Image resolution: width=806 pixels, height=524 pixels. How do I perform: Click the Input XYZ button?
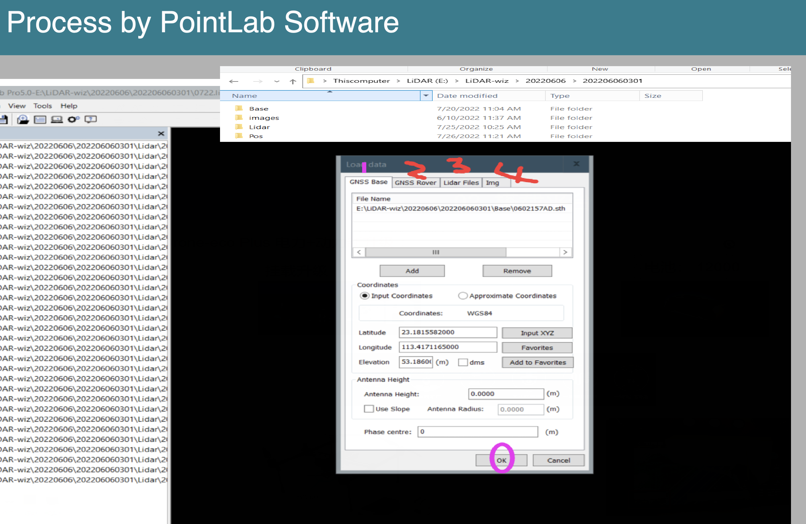tap(537, 333)
